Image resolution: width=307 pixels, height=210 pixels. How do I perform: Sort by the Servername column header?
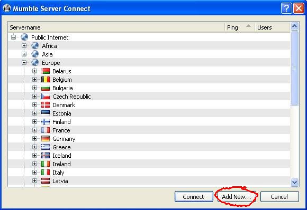point(116,27)
